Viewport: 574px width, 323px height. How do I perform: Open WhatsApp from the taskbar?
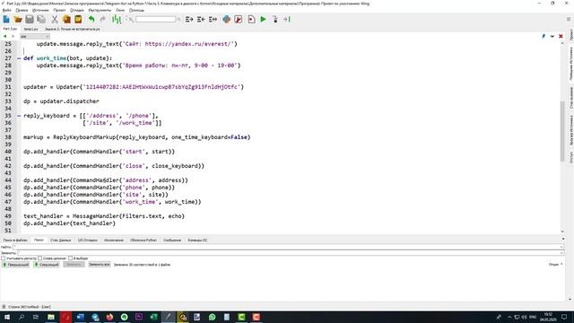point(212,317)
